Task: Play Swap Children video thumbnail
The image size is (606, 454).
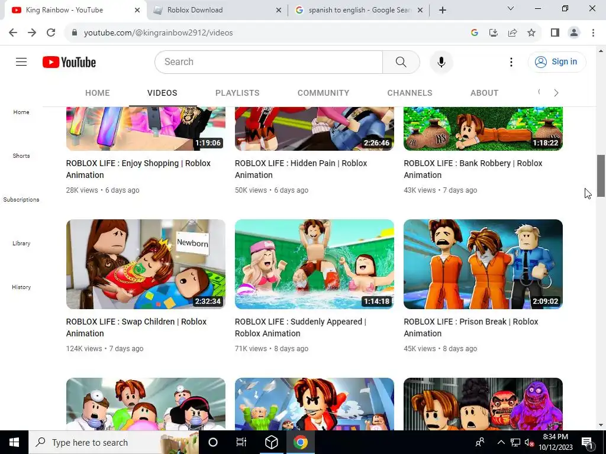Action: (x=146, y=264)
